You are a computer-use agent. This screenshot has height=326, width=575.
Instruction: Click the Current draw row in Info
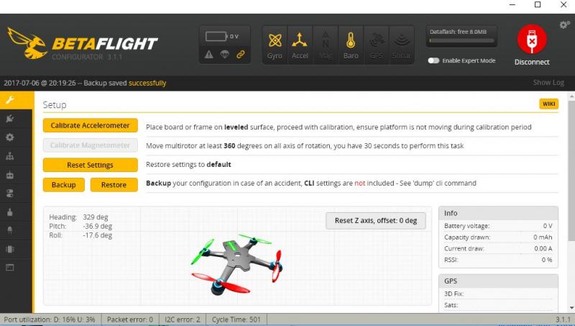tap(498, 248)
